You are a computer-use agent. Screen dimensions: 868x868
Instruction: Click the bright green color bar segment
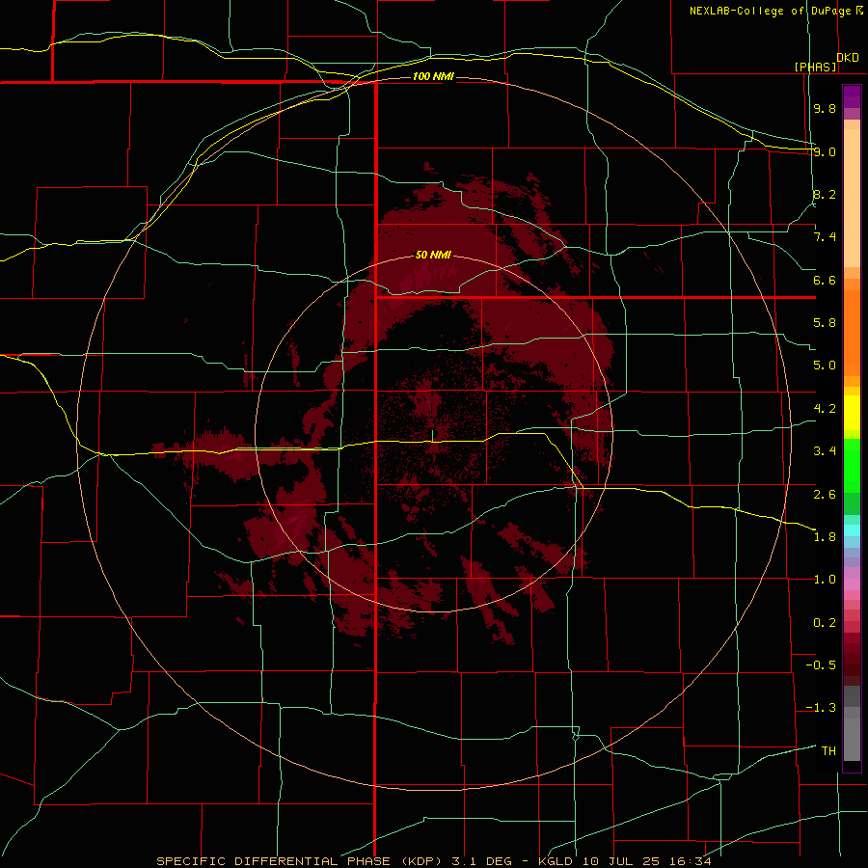point(852,465)
